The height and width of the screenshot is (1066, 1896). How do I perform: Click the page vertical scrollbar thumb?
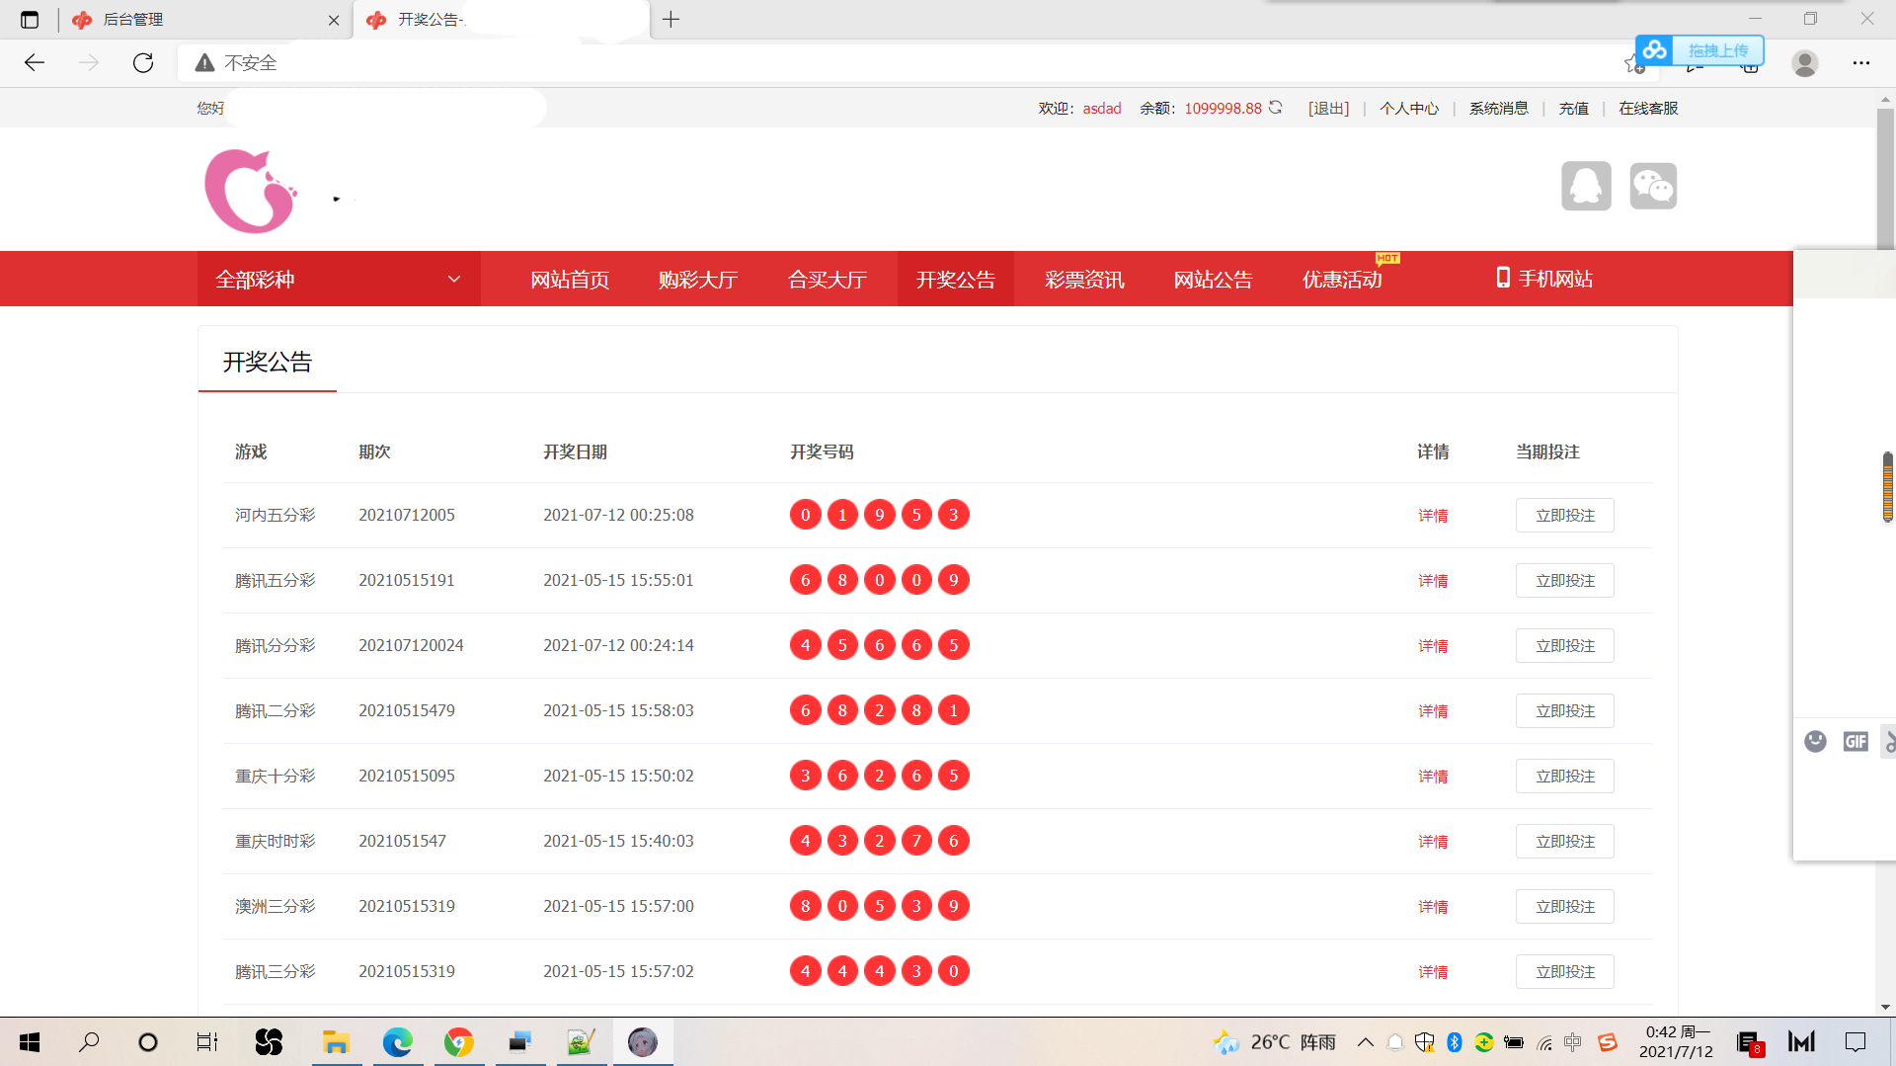click(1885, 178)
